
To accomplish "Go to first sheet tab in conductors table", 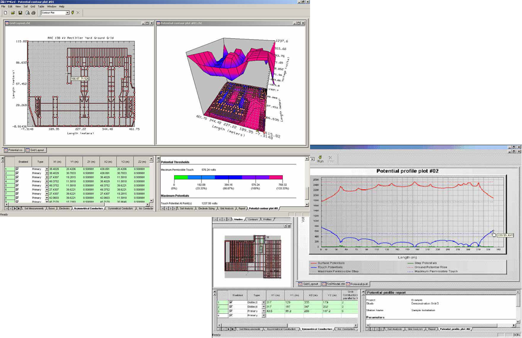I will (7, 208).
